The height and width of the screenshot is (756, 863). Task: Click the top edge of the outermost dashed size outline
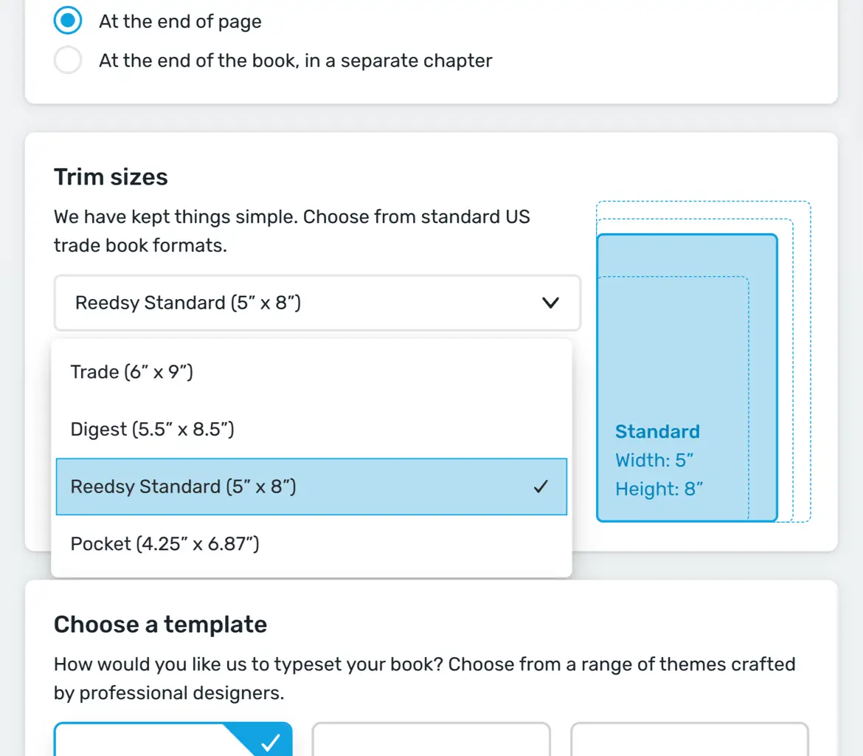click(703, 202)
